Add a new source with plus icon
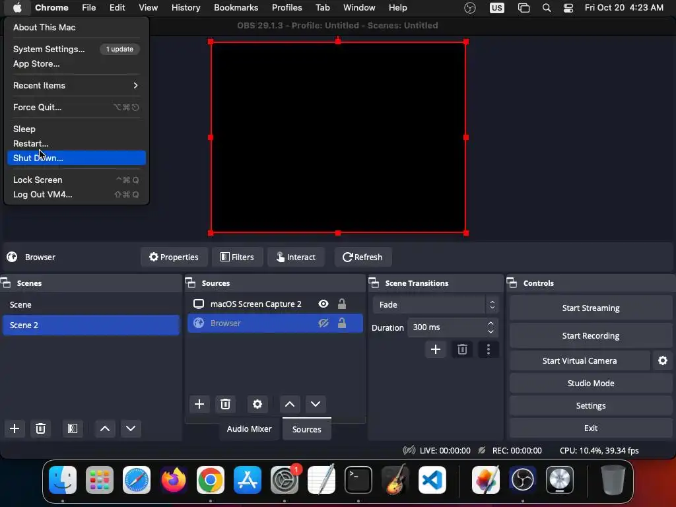This screenshot has width=676, height=507. pos(199,404)
